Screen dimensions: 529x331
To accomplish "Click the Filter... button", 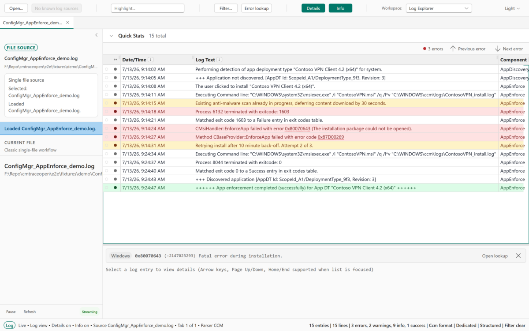I will (226, 8).
